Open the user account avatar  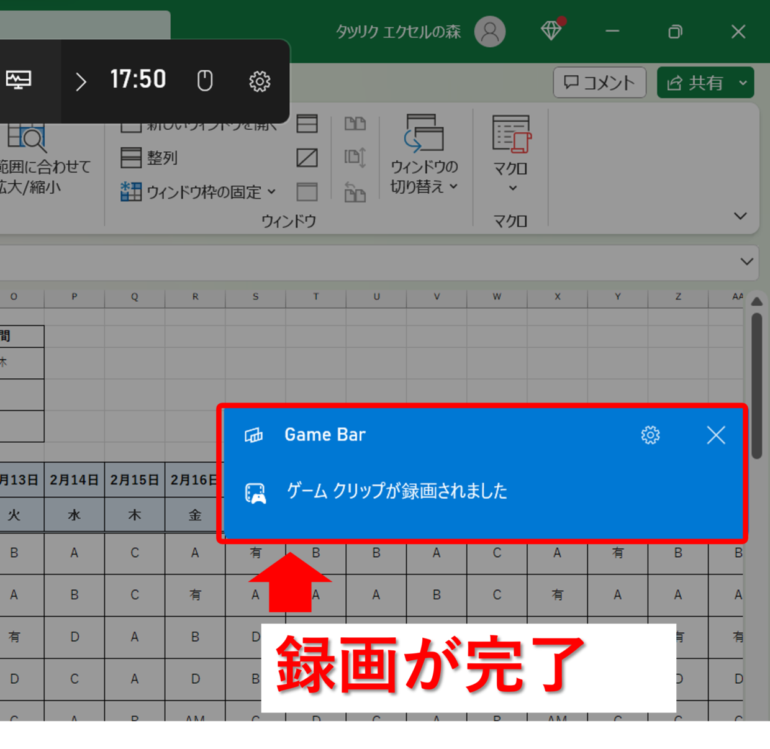click(490, 31)
